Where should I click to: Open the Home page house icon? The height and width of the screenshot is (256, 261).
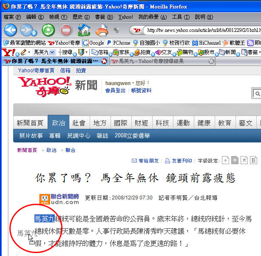84,30
